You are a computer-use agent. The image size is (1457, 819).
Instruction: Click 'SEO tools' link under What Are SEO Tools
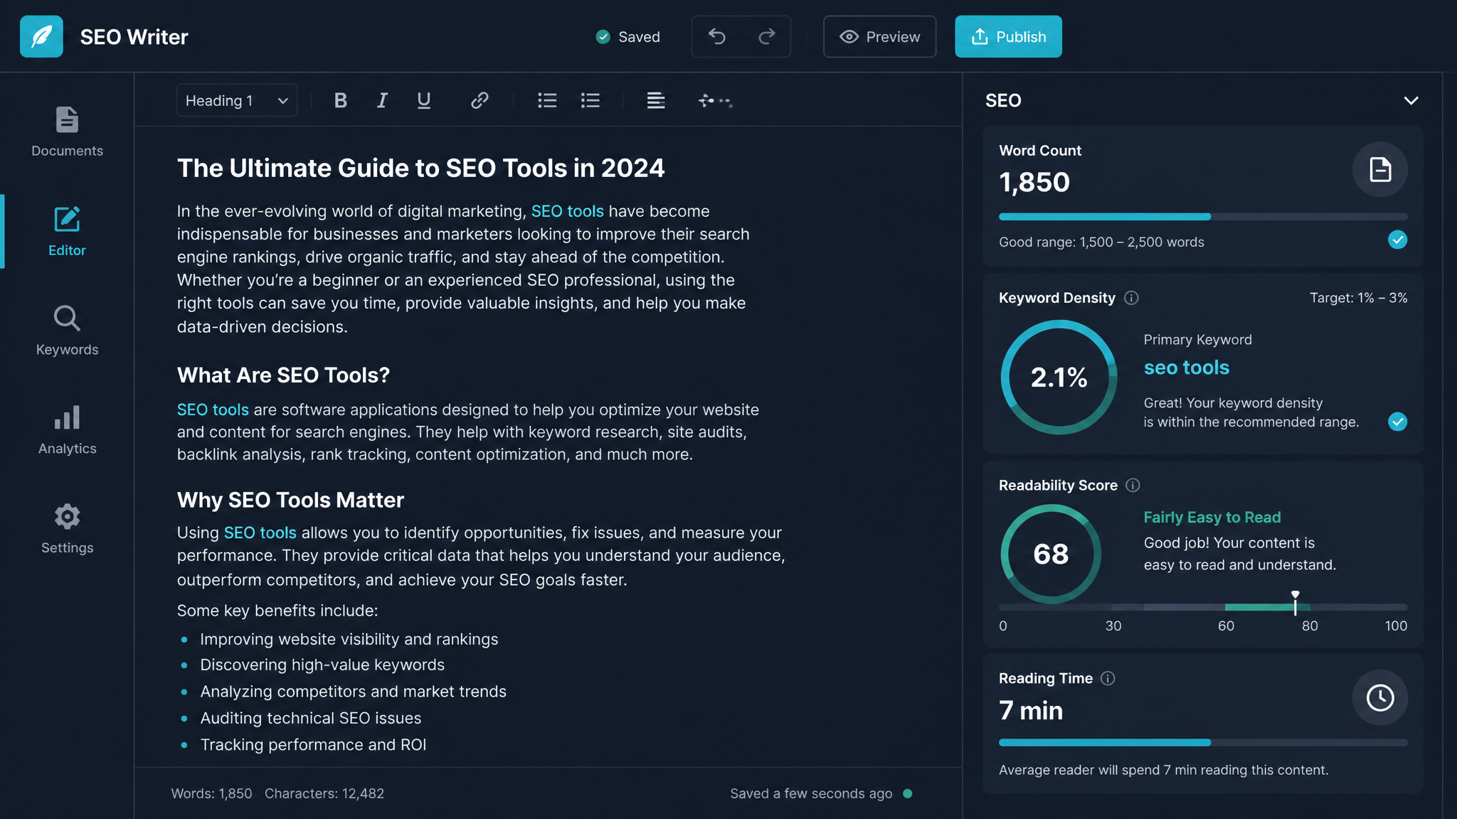point(213,409)
